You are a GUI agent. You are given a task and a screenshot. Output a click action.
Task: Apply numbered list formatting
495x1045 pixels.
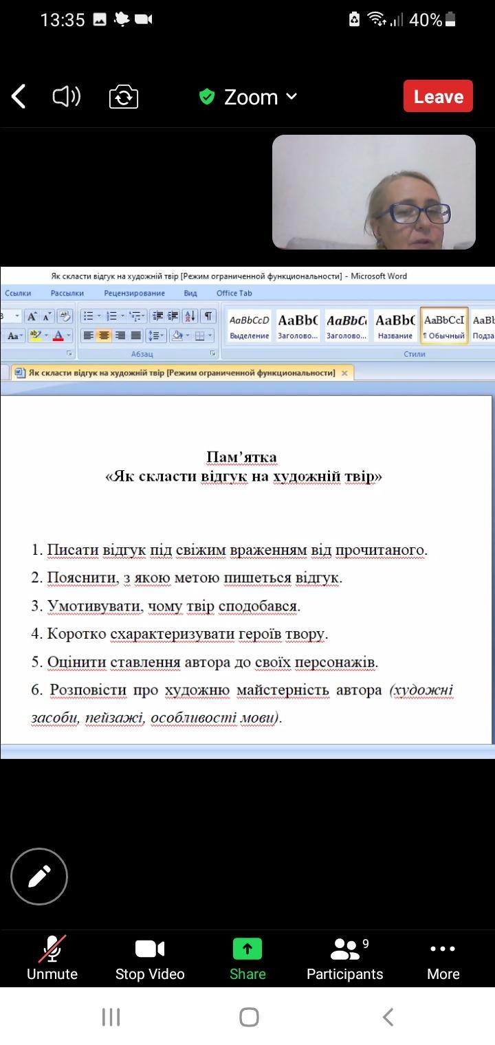tap(111, 316)
